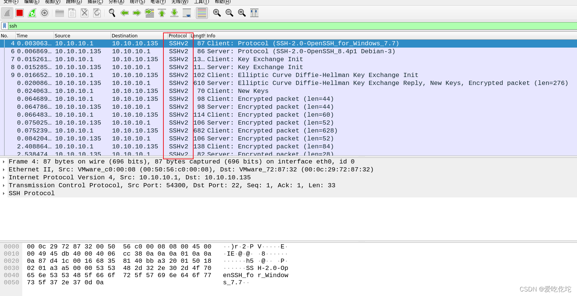Screen dimensions: 577x296
Task: Open the 视图(V) menu
Action: (x=53, y=2)
